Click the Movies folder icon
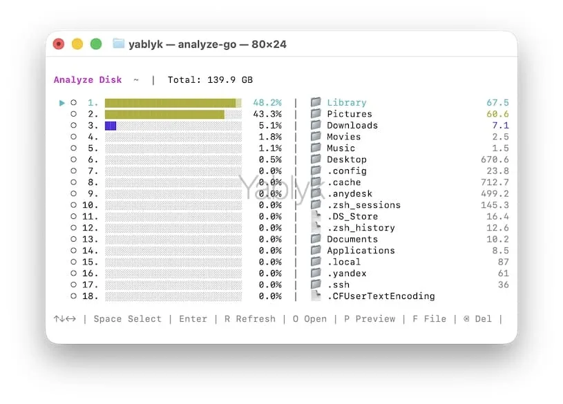 pyautogui.click(x=316, y=137)
